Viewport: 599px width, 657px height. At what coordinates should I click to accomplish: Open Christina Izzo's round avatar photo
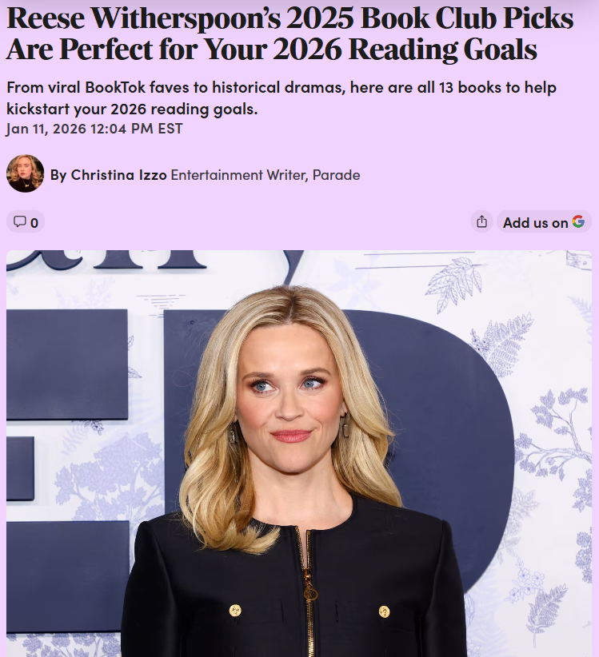[x=25, y=173]
